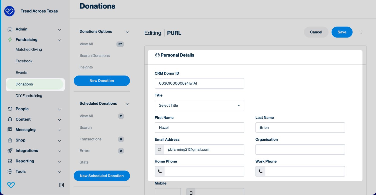Image resolution: width=376 pixels, height=195 pixels.
Task: Collapse sidebar using the panel toggle icon
Action: [x=61, y=185]
